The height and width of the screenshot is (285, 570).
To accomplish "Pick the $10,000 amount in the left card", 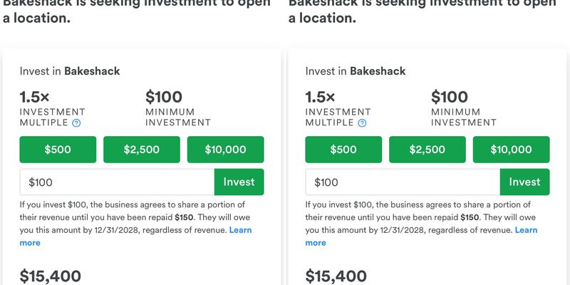I will pyautogui.click(x=225, y=150).
